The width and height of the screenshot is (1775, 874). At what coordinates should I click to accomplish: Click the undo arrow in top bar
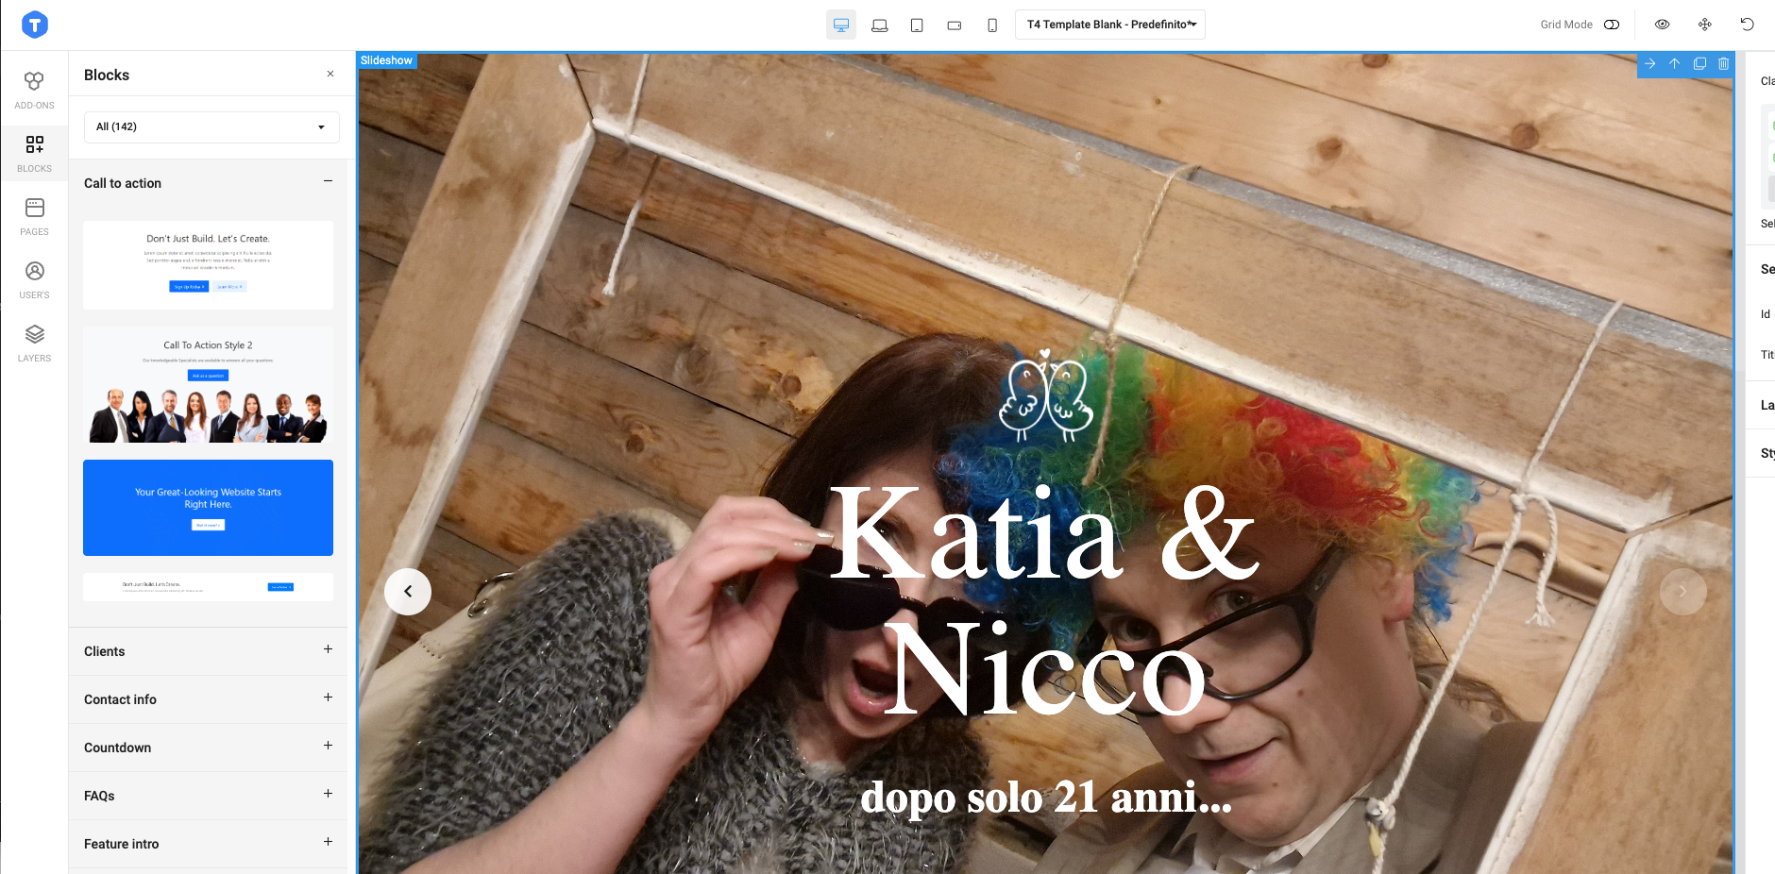[x=1747, y=25]
